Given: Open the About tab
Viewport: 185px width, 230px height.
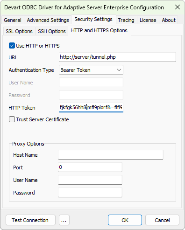Looking at the screenshot, I should tap(169, 20).
